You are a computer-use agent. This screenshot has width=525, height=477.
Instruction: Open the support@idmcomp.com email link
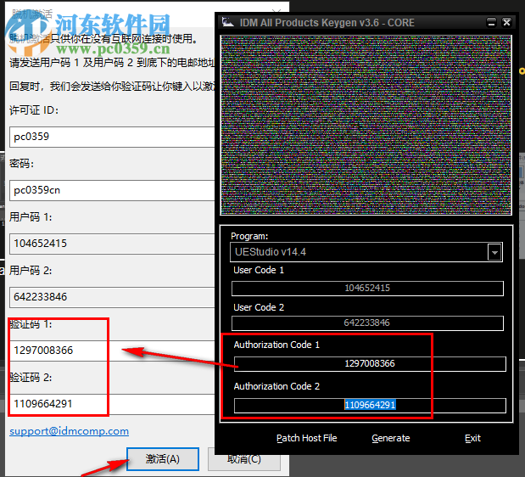pos(69,431)
